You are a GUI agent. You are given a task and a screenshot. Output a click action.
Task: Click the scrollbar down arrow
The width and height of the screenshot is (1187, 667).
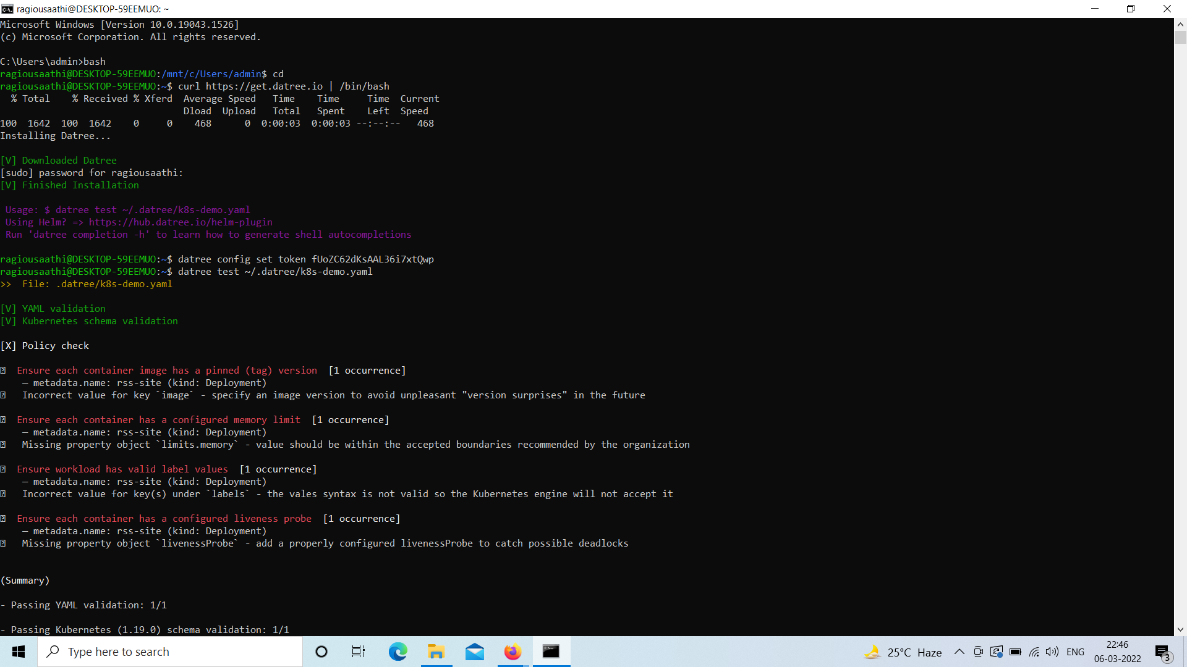1180,630
